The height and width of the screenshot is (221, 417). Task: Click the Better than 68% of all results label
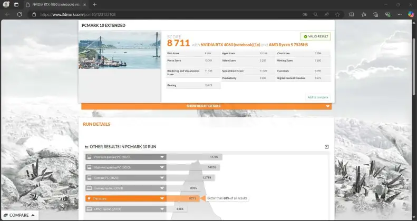pyautogui.click(x=227, y=198)
